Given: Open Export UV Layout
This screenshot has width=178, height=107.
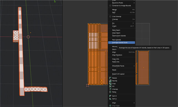Looking at the screenshot, I should click(122, 74).
